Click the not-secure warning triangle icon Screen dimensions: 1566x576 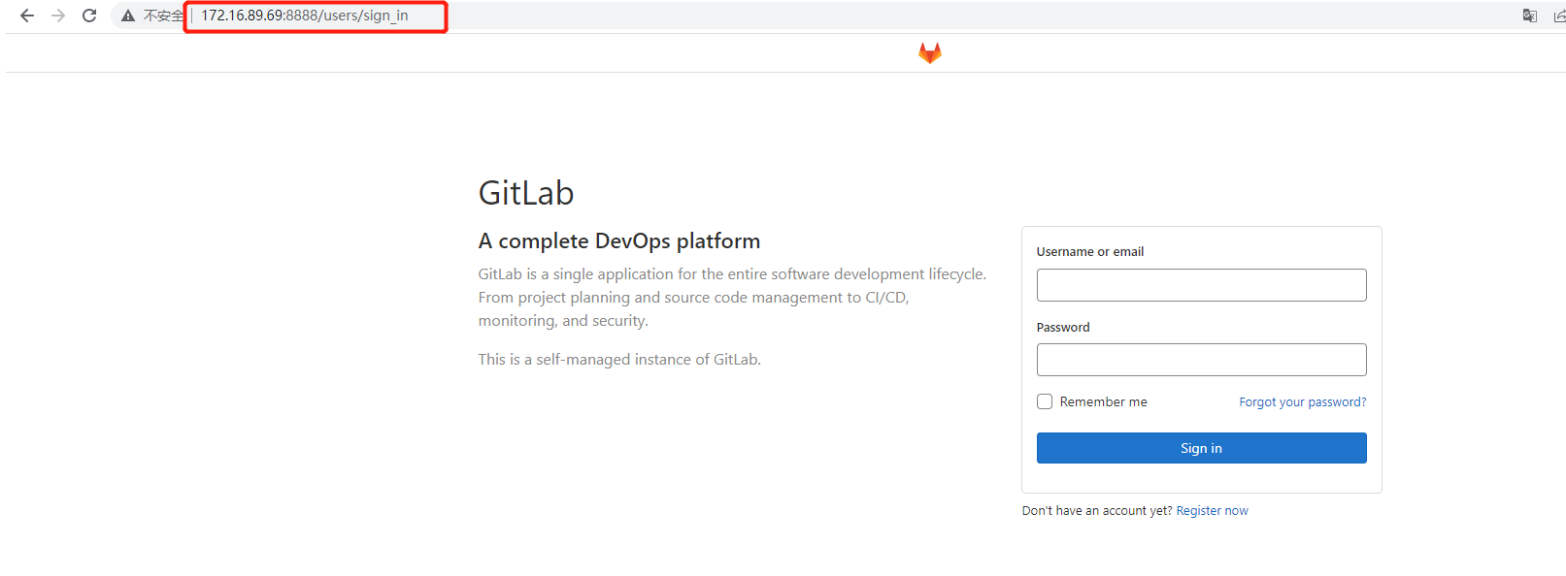128,16
